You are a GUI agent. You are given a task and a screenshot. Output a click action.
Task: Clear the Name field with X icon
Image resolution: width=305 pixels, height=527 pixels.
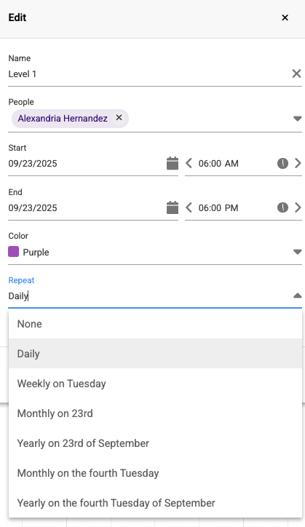(x=296, y=74)
